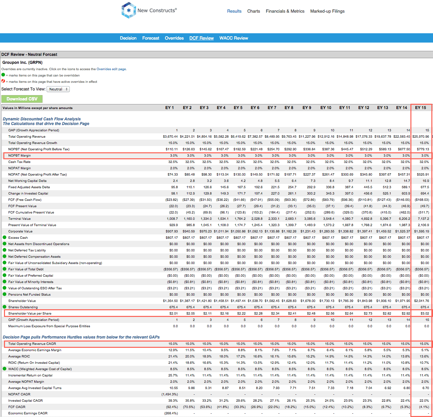Click the Groupon Inc. (GRPN) heading
This screenshot has height=417, width=433.
tap(23, 63)
